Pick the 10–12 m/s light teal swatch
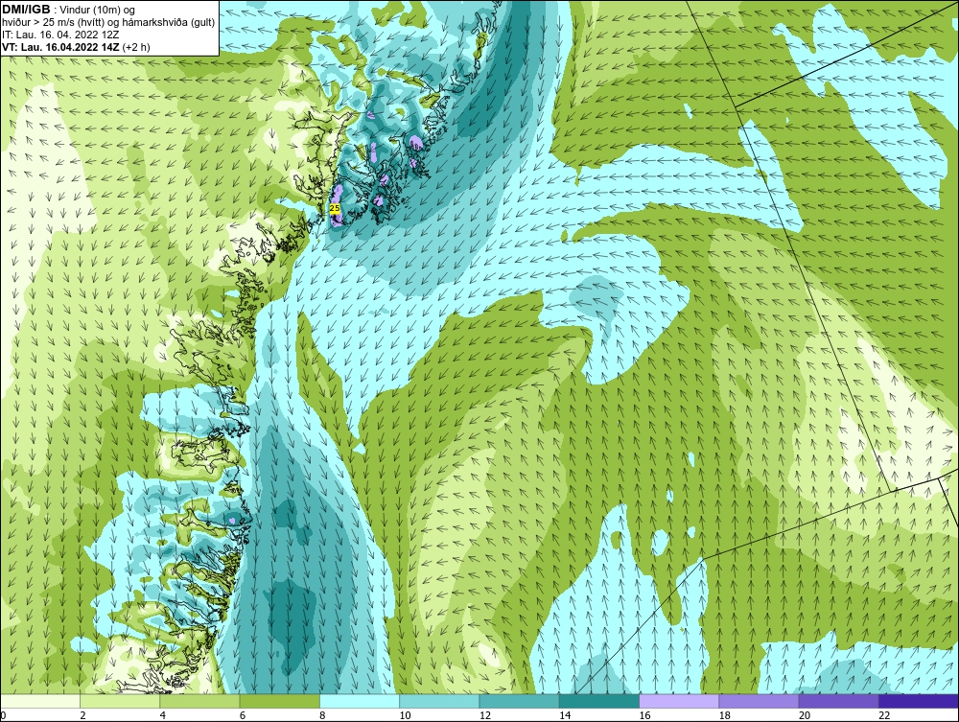Image resolution: width=959 pixels, height=722 pixels. tap(439, 701)
